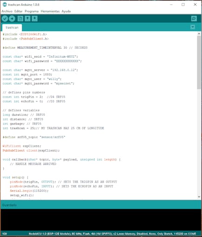The height and width of the screenshot is (237, 202).
Task: Click the PubSubClient client(espClient) line
Action: pos(31,151)
